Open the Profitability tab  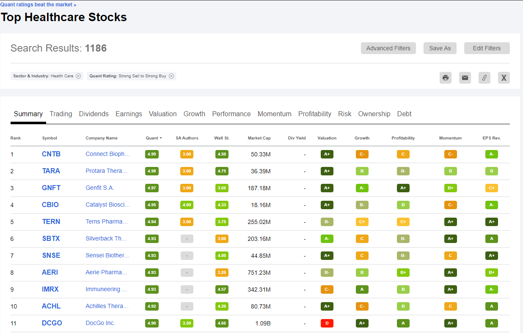pos(315,114)
